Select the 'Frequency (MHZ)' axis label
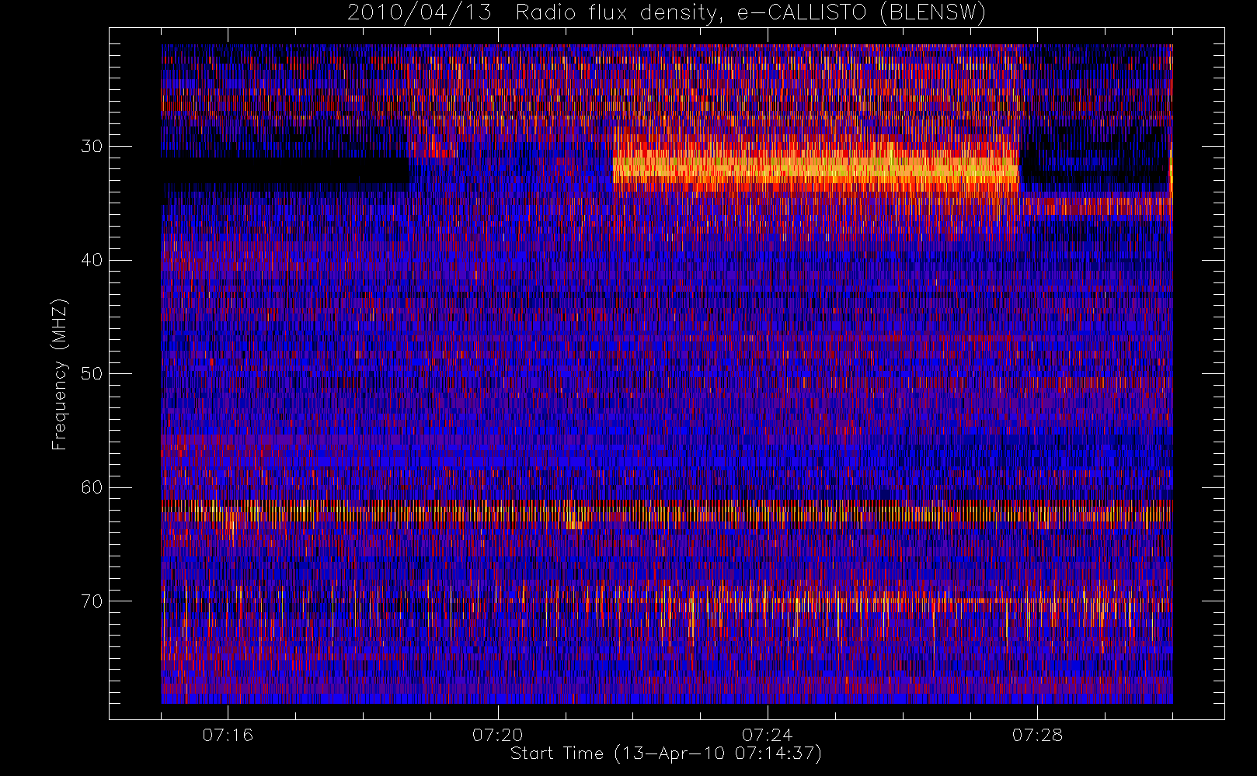 [x=60, y=374]
